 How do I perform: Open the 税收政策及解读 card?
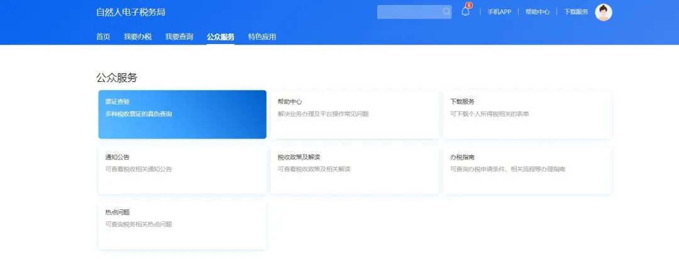tap(355, 170)
